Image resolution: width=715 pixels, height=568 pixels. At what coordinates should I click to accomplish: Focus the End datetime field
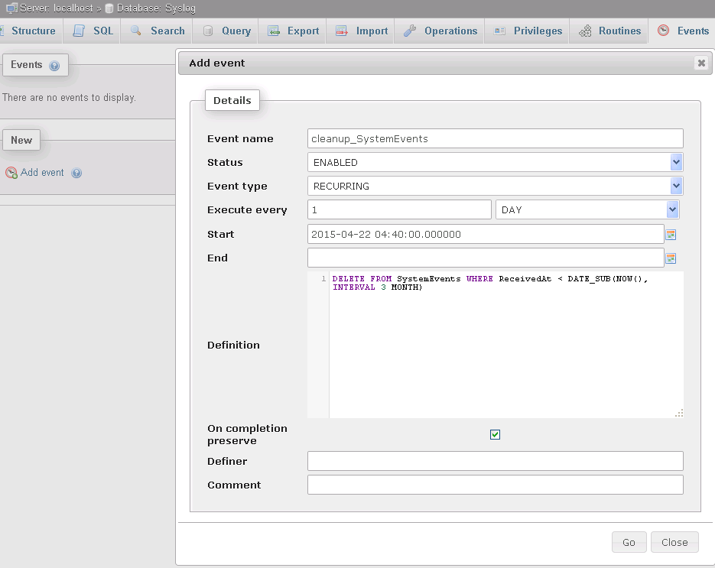point(486,258)
